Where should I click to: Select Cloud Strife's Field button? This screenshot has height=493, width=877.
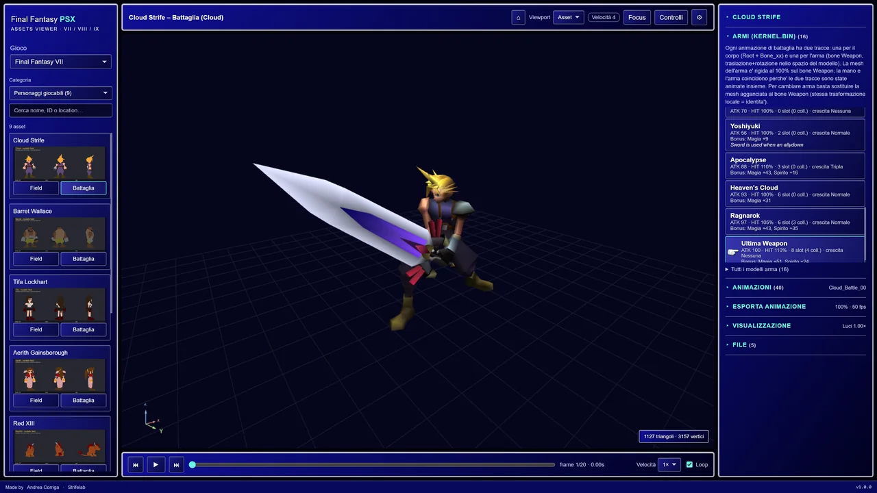coord(36,188)
